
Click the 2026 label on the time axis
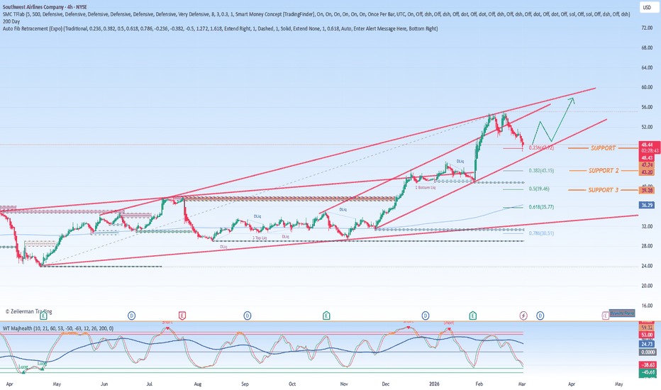coord(434,384)
